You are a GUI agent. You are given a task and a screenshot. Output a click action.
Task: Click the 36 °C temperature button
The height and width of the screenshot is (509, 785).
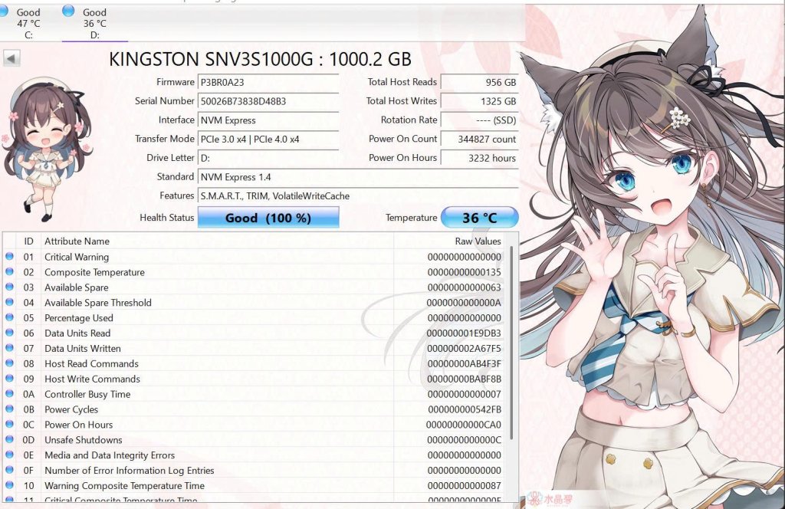click(x=480, y=218)
